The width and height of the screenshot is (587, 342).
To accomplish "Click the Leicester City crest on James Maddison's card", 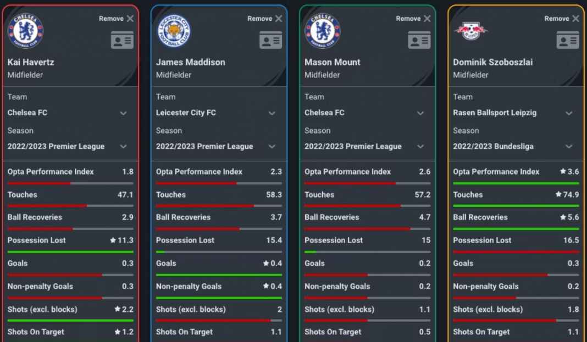I will [174, 31].
